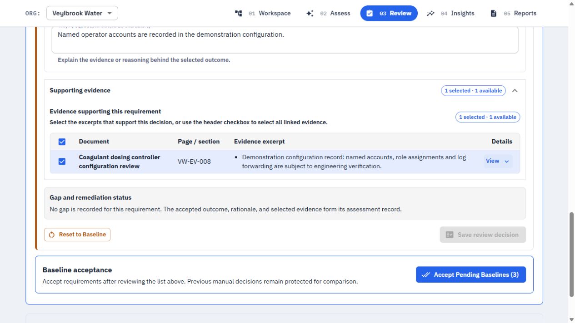
Task: Click the Insights trend-line icon
Action: [430, 13]
